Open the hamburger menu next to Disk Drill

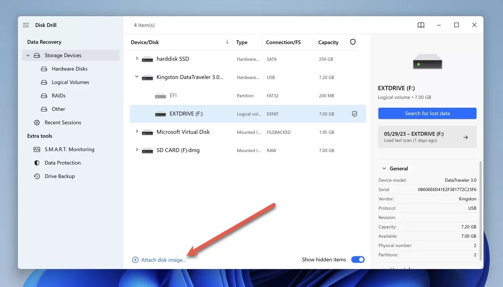pyautogui.click(x=25, y=25)
